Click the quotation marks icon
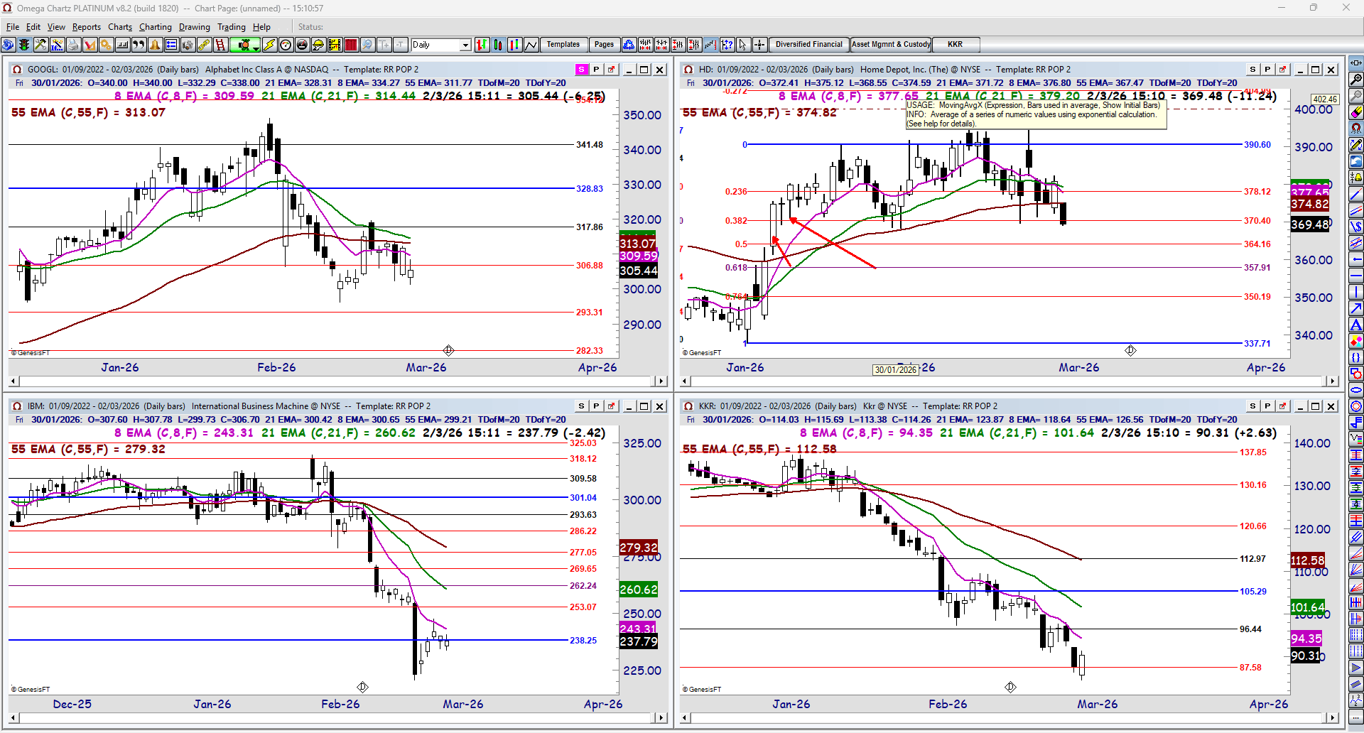Viewport: 1364px width, 733px height. 139,45
